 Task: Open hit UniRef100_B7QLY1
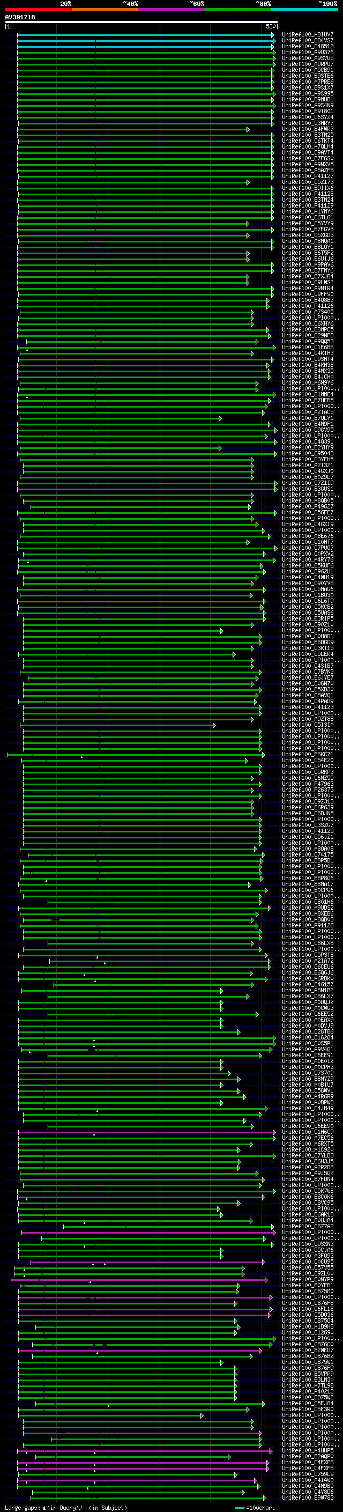tap(307, 418)
